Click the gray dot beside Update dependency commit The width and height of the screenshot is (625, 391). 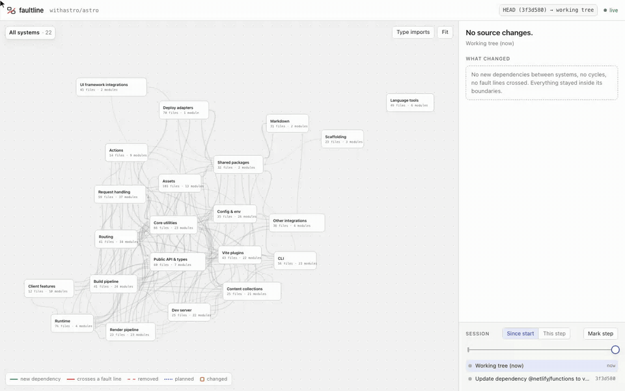coord(470,379)
